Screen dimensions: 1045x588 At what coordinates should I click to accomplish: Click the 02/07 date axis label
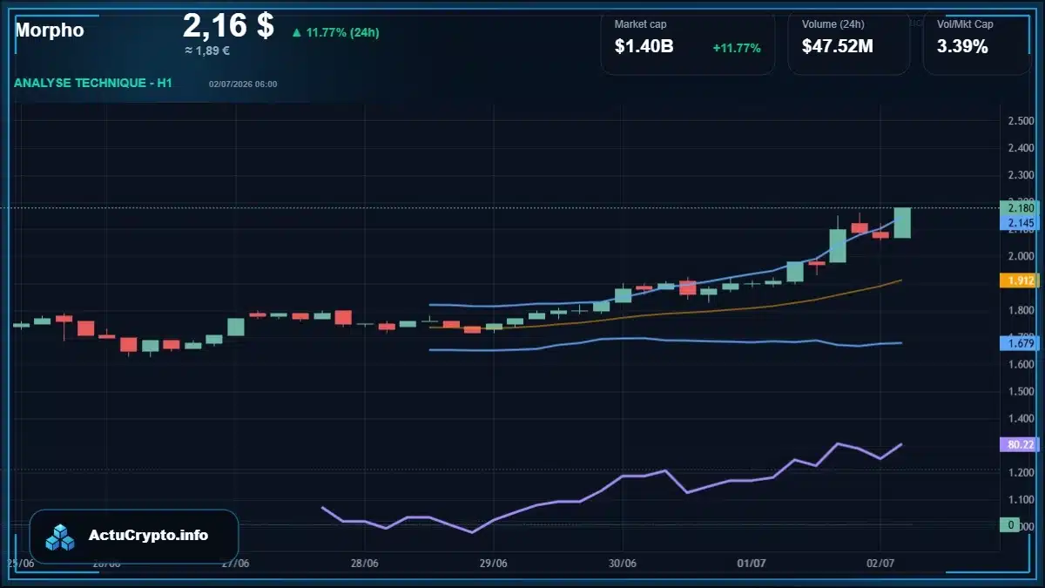(880, 563)
